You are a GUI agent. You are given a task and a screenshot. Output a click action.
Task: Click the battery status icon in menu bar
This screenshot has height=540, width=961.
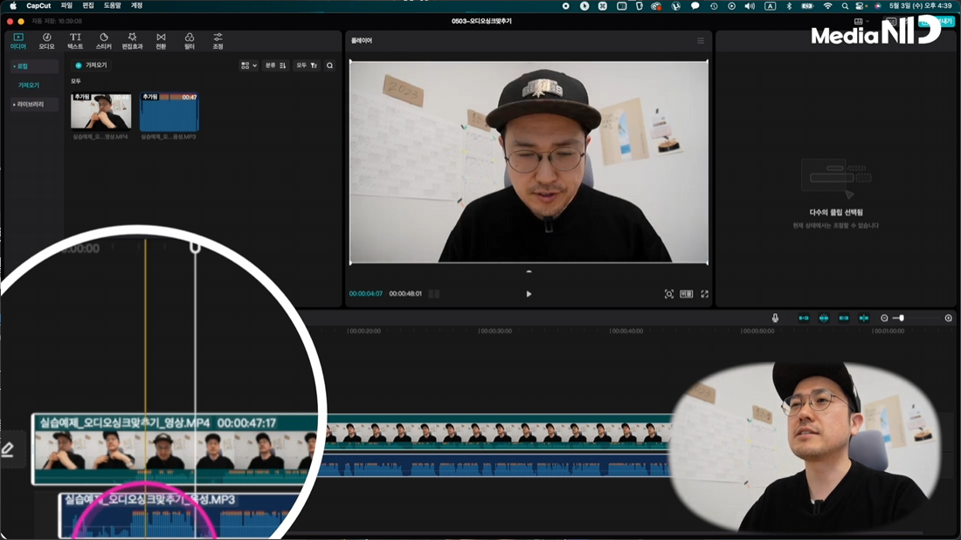point(807,5)
